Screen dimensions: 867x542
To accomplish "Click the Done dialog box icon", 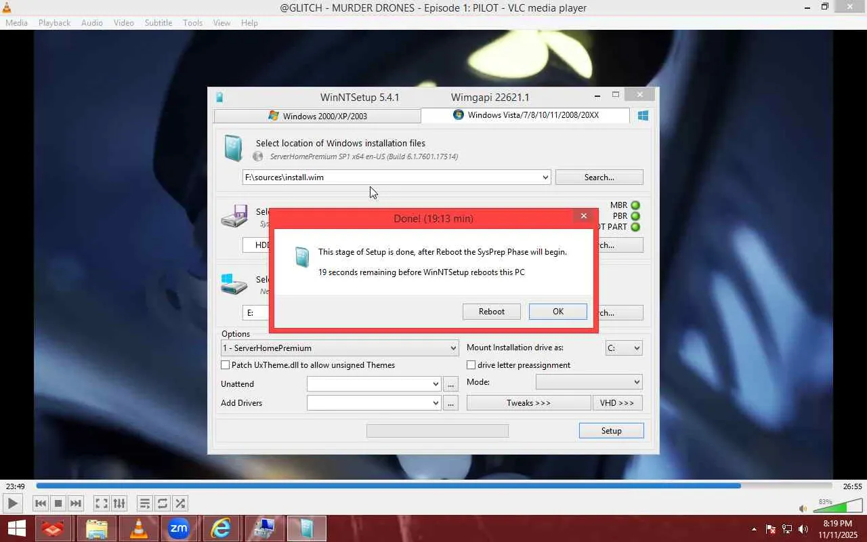I will pyautogui.click(x=302, y=257).
